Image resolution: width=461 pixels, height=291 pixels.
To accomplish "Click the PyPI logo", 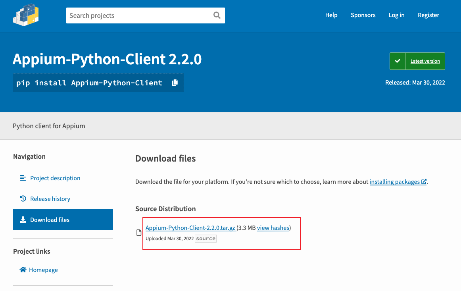I will click(x=26, y=15).
